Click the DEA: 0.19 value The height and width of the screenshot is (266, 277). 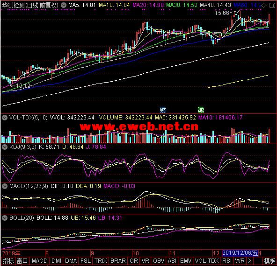click(x=88, y=186)
